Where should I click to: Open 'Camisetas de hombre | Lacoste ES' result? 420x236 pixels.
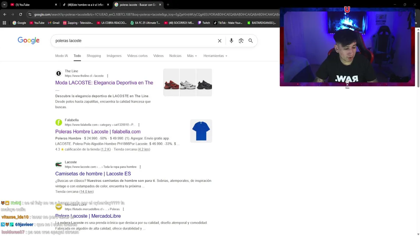(93, 174)
